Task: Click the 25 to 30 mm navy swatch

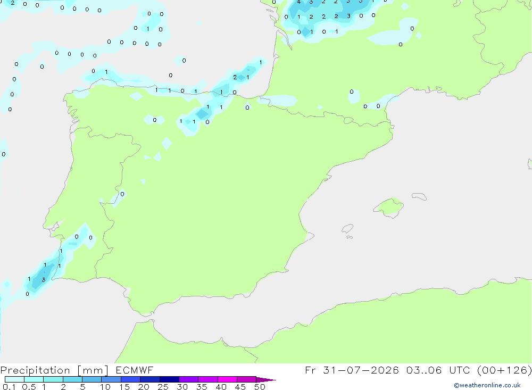Action: (x=169, y=379)
